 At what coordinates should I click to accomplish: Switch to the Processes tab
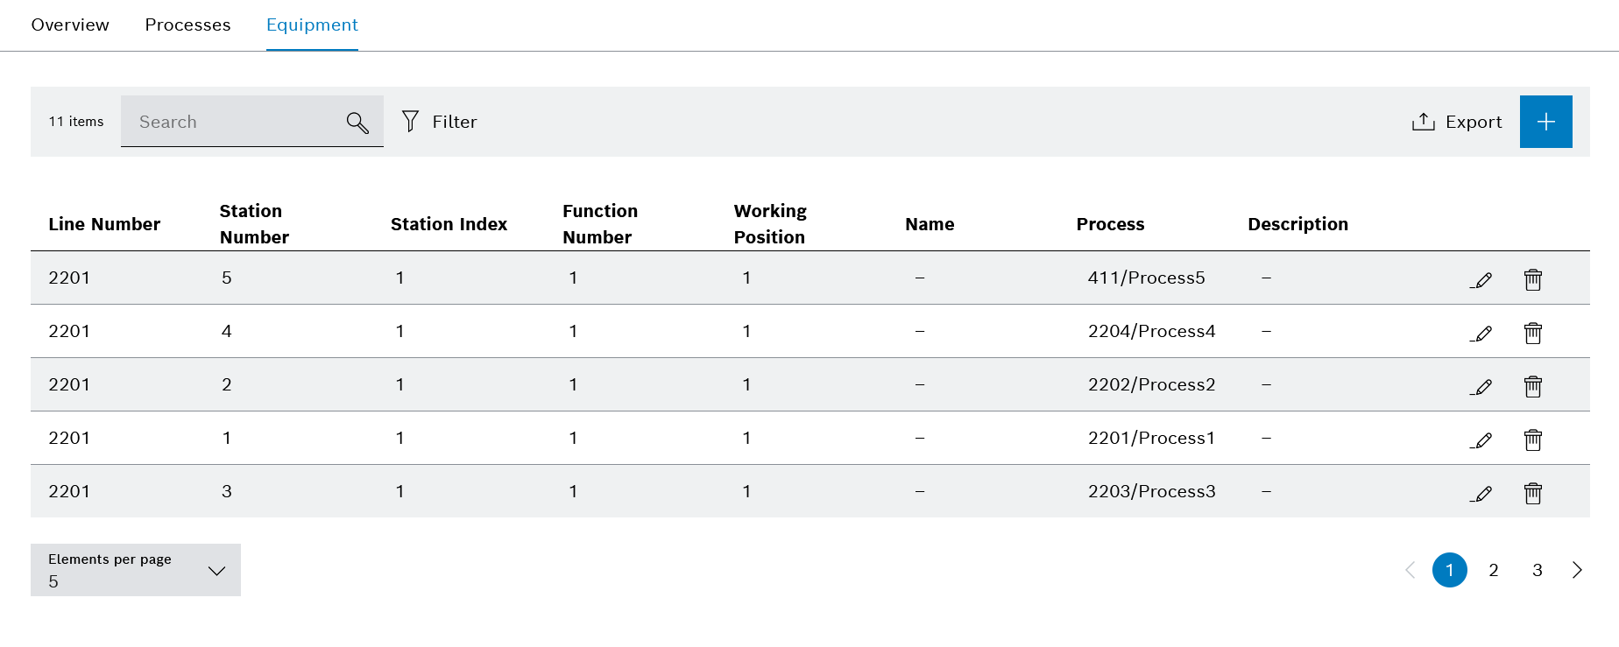(187, 25)
